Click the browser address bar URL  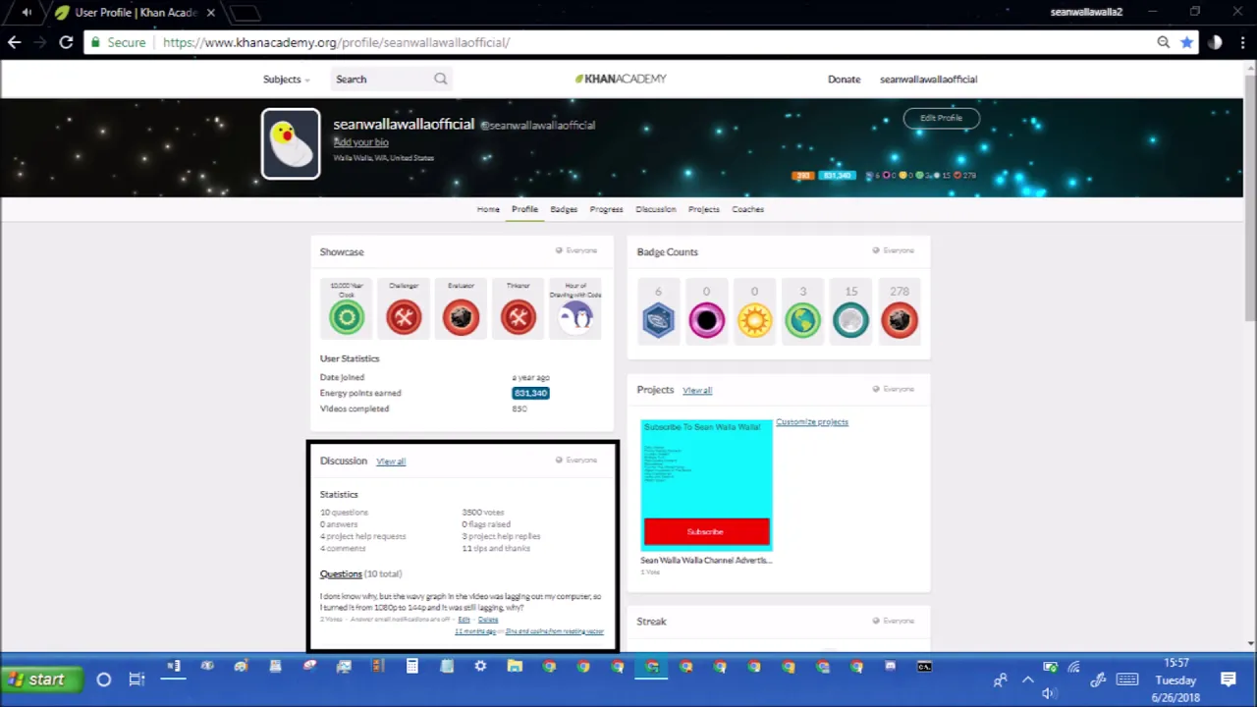pyautogui.click(x=336, y=42)
